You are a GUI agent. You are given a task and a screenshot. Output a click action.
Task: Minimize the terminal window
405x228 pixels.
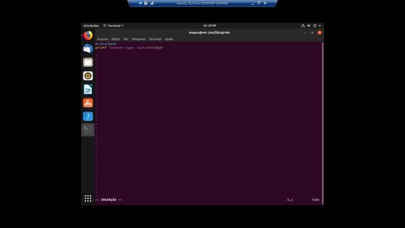[305, 32]
